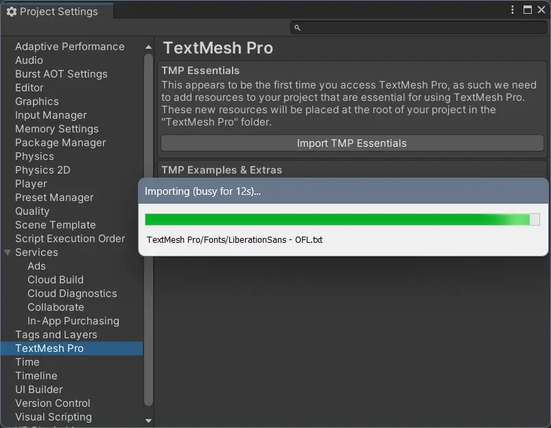The image size is (551, 428).
Task: Click the 'Importing (busy for 12s)...' title
Action: [202, 191]
